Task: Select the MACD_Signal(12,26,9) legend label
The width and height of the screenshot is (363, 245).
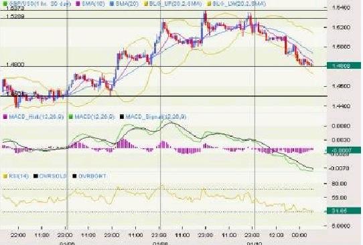Action: (156, 117)
